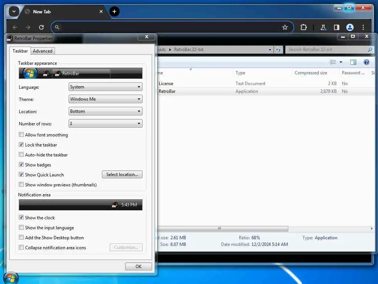This screenshot has height=284, width=378.
Task: Click the breadcrumb arrow before RetroBar.32-bit
Action: [170, 50]
